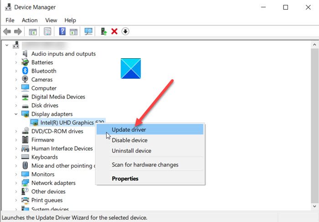Expand the Monitors chevron
This screenshot has height=222, width=319.
coord(16,174)
